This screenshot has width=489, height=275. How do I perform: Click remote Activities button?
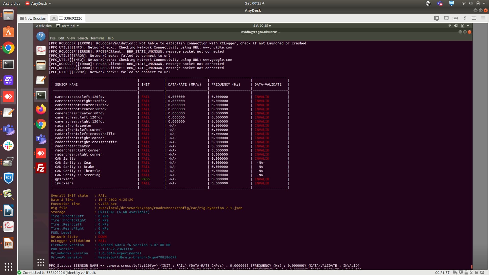click(x=44, y=26)
